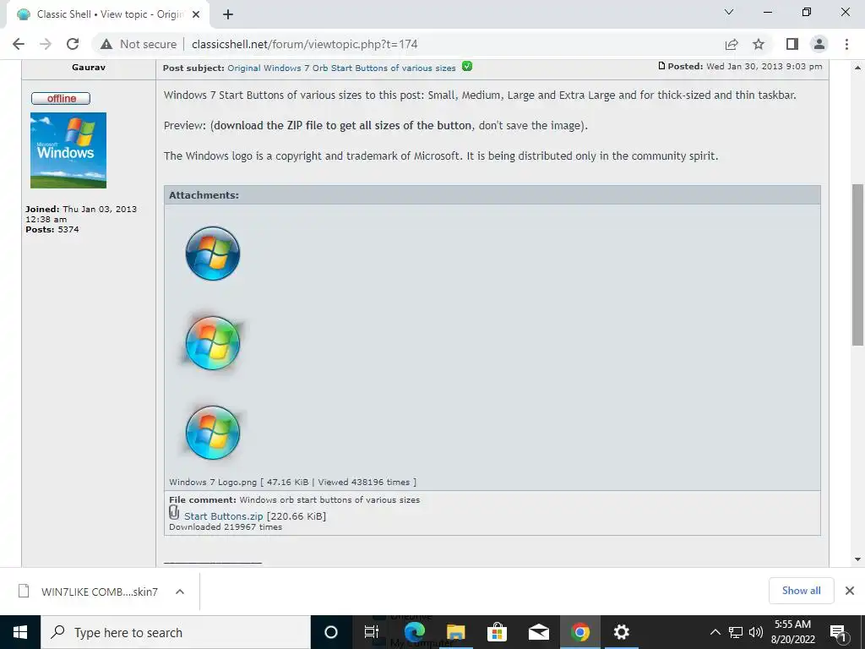Click the network tray icon
This screenshot has width=865, height=649.
click(x=736, y=632)
